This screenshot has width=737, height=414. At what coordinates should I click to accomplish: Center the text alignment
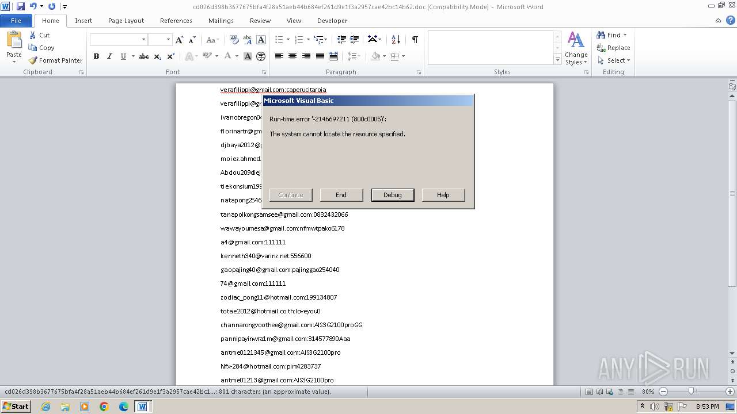pyautogui.click(x=292, y=56)
